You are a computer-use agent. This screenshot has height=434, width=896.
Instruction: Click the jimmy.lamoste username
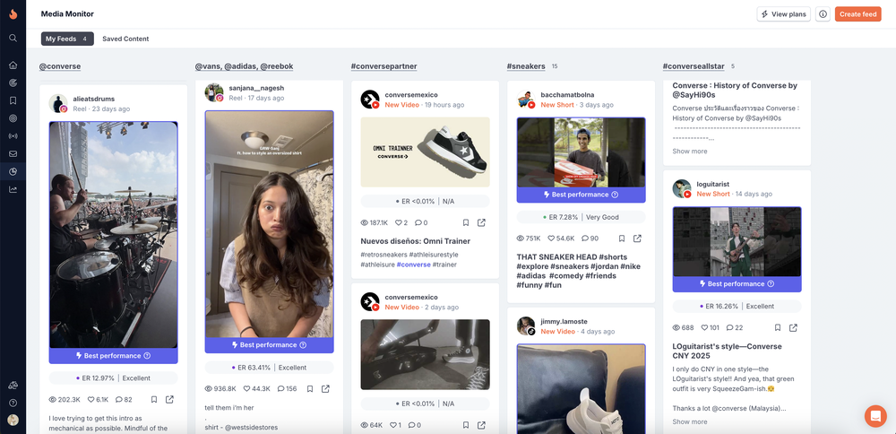(x=564, y=321)
